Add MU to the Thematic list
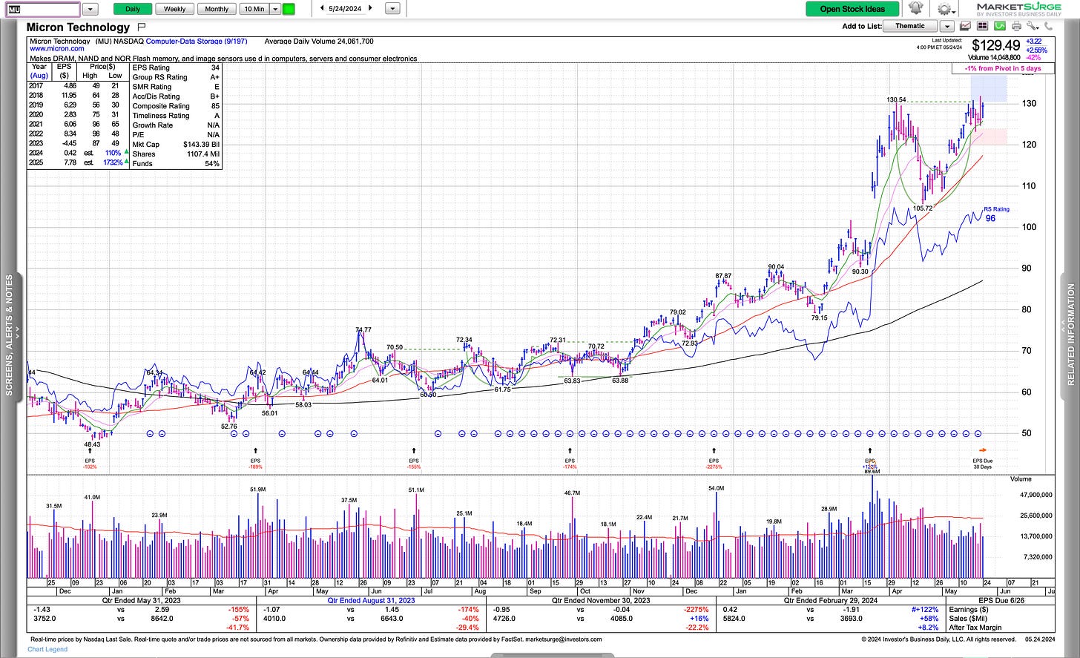 coord(910,26)
